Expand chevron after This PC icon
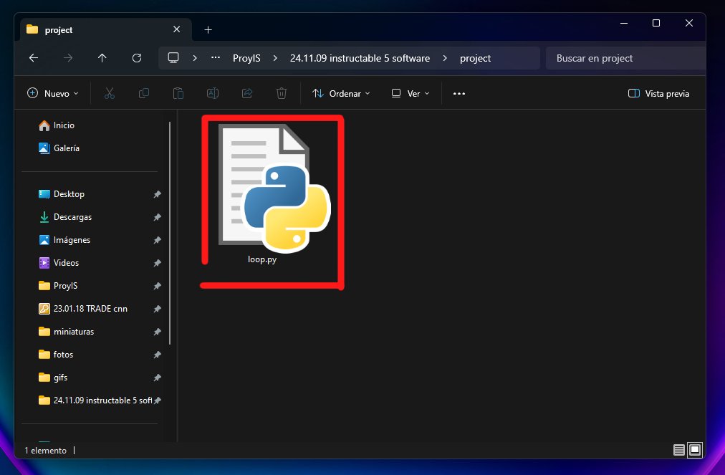The image size is (725, 475). click(x=195, y=58)
